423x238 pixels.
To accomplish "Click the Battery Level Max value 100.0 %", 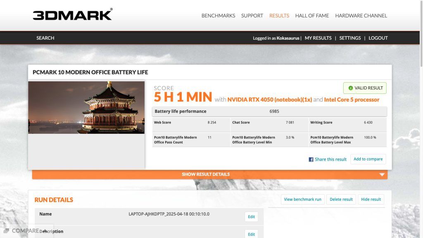I will point(370,137).
